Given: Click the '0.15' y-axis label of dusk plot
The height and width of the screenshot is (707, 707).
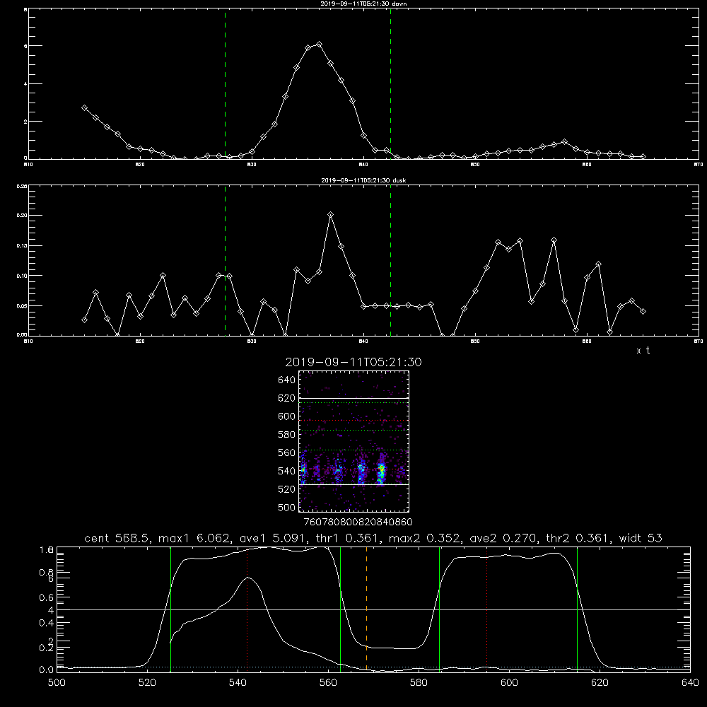Looking at the screenshot, I should (22, 246).
